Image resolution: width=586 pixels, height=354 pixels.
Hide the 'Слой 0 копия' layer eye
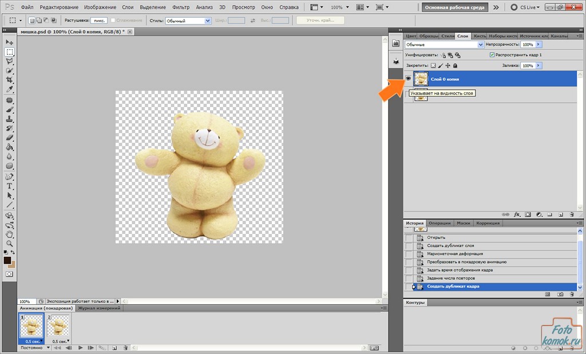(409, 78)
